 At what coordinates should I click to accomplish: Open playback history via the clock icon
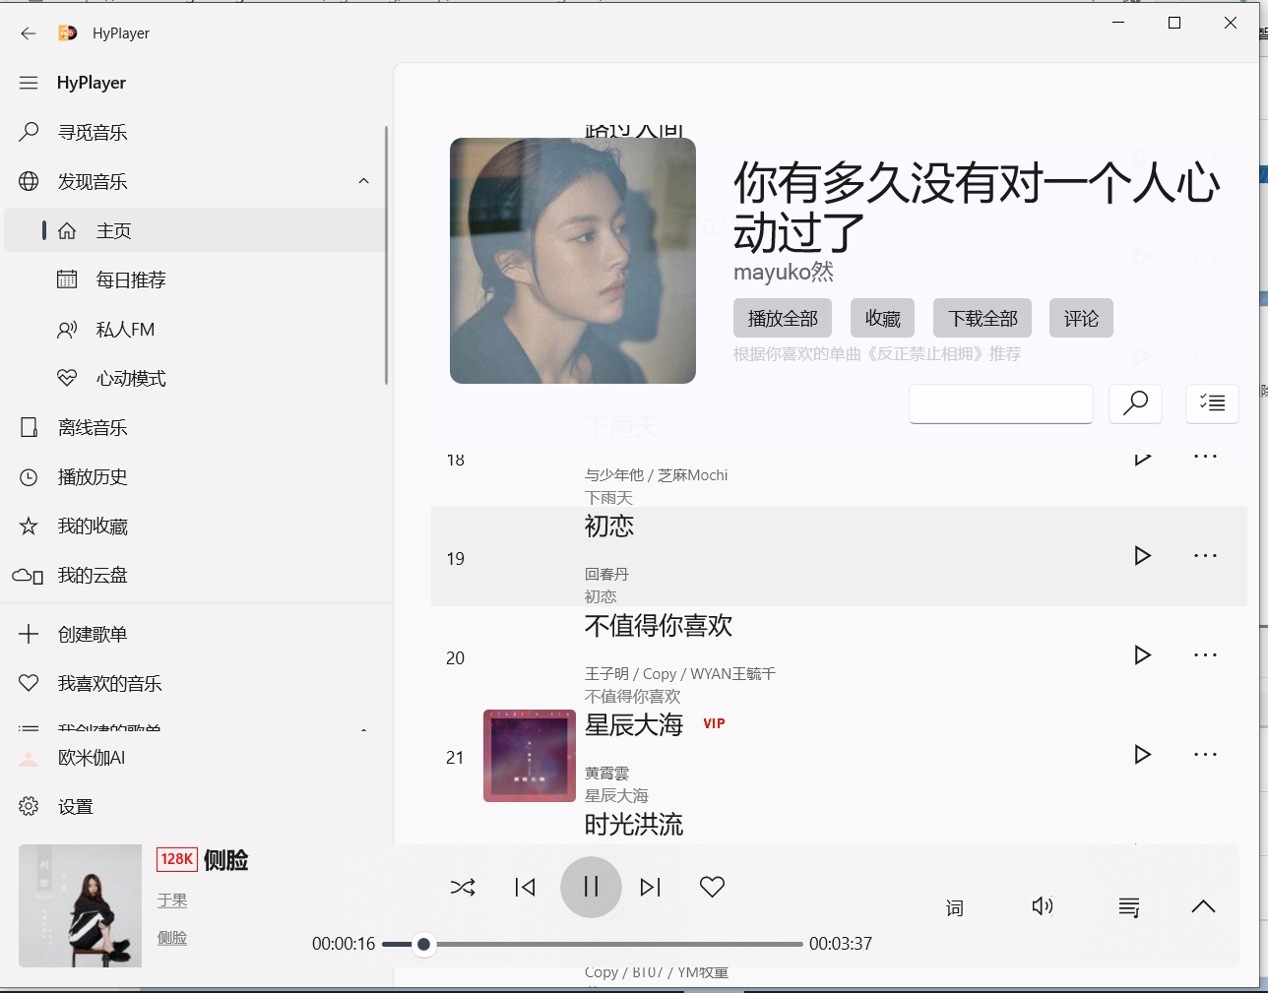coord(29,476)
